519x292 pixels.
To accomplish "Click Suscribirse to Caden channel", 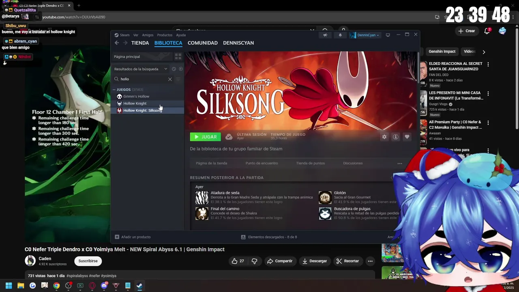I will (x=88, y=261).
